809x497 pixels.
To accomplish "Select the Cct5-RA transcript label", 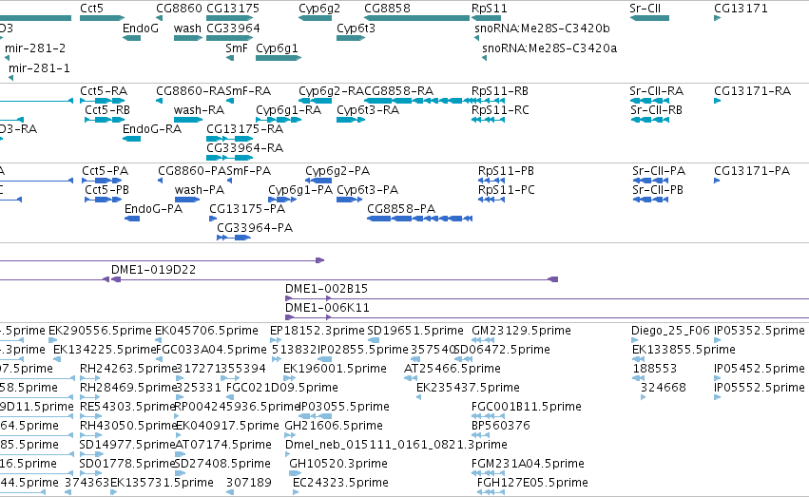I will coord(104,91).
